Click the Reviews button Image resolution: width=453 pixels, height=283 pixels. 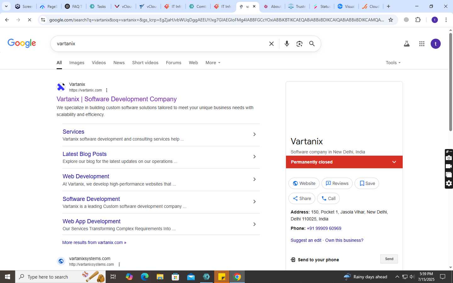point(337,183)
